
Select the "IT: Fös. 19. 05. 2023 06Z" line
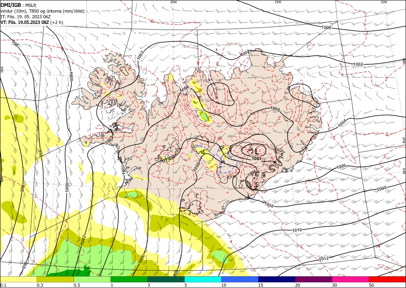pyautogui.click(x=25, y=17)
